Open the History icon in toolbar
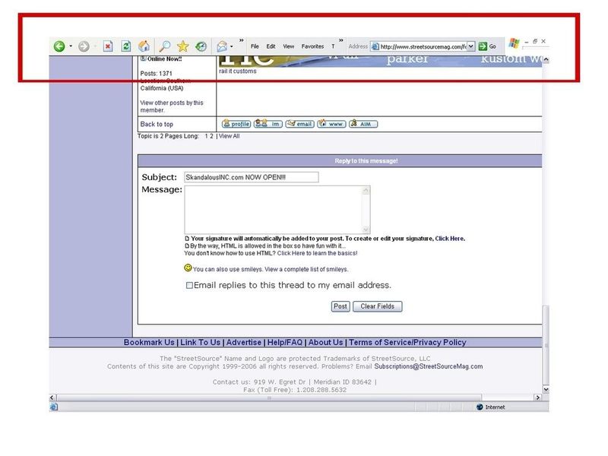 (x=201, y=46)
